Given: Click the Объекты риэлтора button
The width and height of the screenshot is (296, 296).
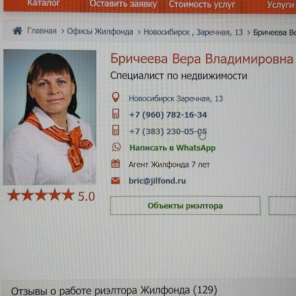Looking at the screenshot, I should click(x=185, y=206).
